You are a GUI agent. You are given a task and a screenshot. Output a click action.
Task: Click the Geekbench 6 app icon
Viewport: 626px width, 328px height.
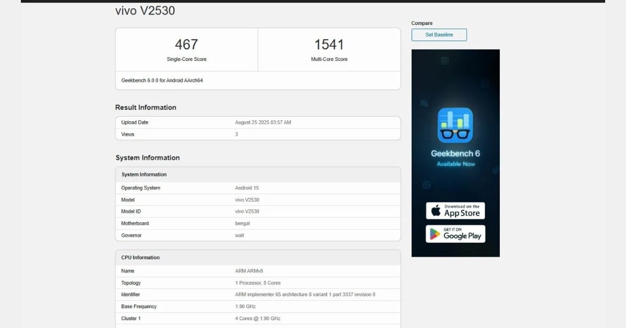click(x=455, y=125)
